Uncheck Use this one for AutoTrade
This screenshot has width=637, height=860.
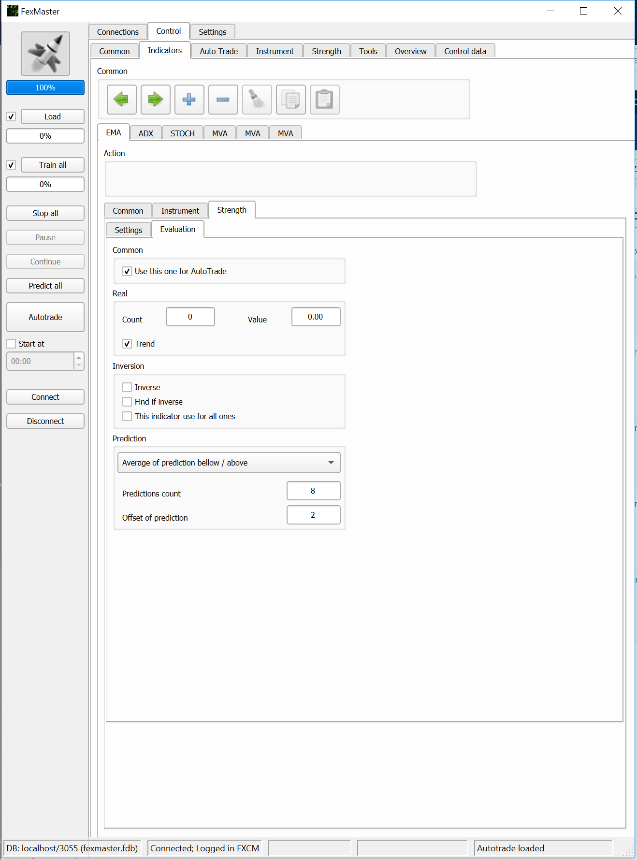point(127,272)
